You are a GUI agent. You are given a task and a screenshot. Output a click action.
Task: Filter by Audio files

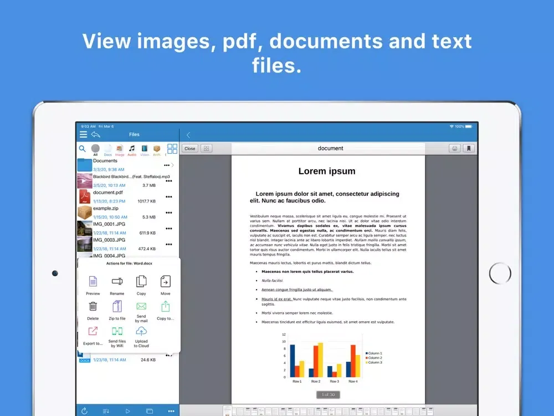132,150
